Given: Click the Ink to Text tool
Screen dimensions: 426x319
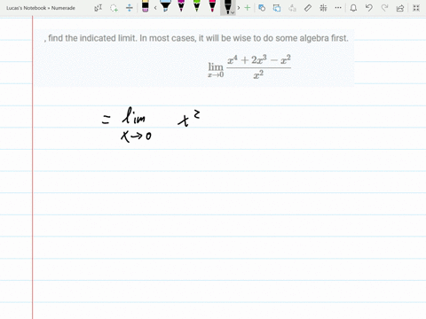Looking at the screenshot, I should point(292,8).
